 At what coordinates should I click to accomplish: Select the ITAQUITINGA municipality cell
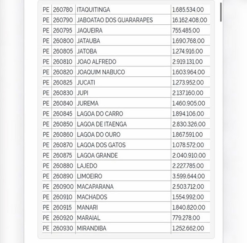click(93, 9)
